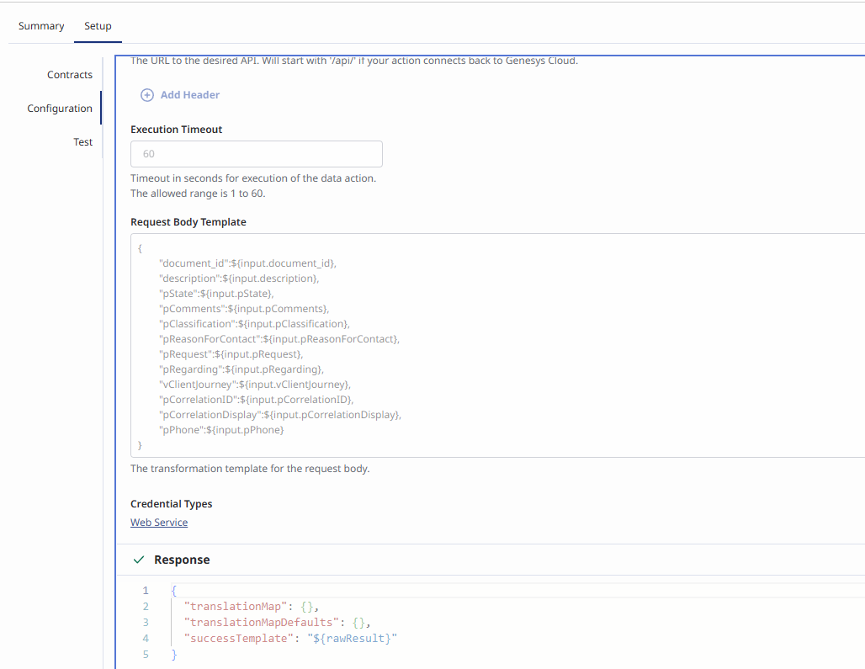Open the Summary tab

pos(41,26)
